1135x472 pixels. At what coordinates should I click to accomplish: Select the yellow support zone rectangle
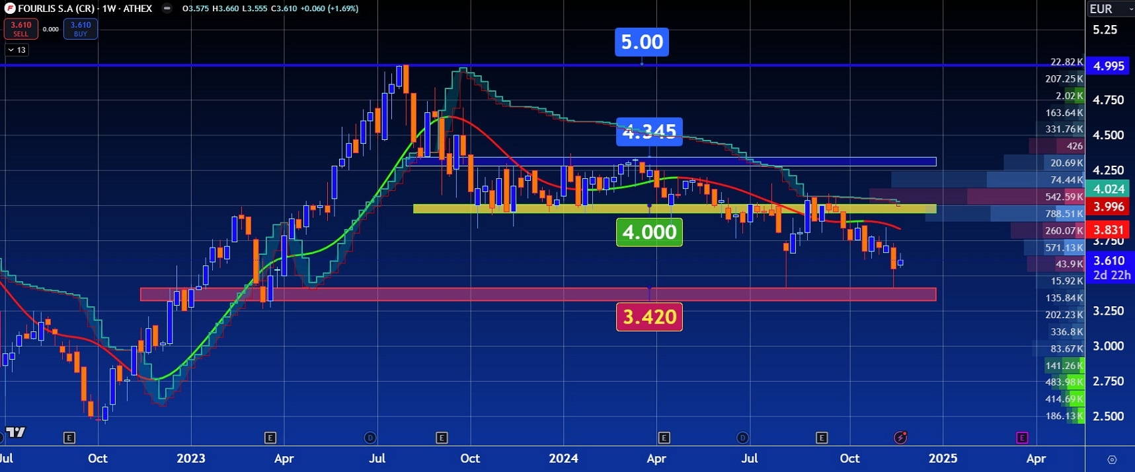[x=674, y=209]
